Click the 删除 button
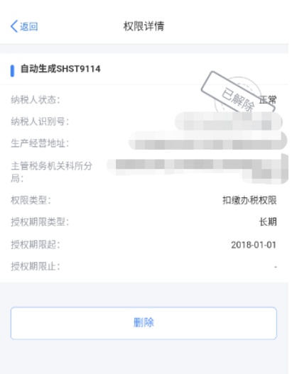This screenshot has height=374, width=292. pos(144,323)
